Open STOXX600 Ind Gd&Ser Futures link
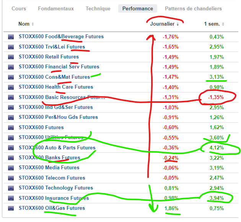241x222 pixels. click(55, 107)
